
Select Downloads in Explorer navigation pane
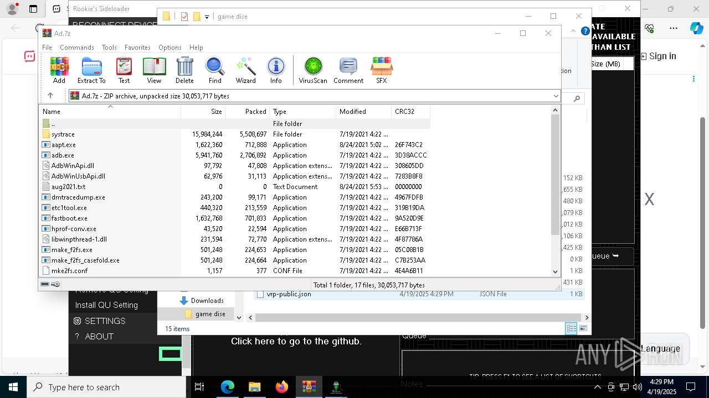(207, 301)
